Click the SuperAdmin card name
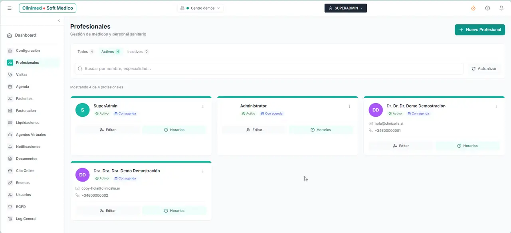The height and width of the screenshot is (233, 511). tap(105, 106)
